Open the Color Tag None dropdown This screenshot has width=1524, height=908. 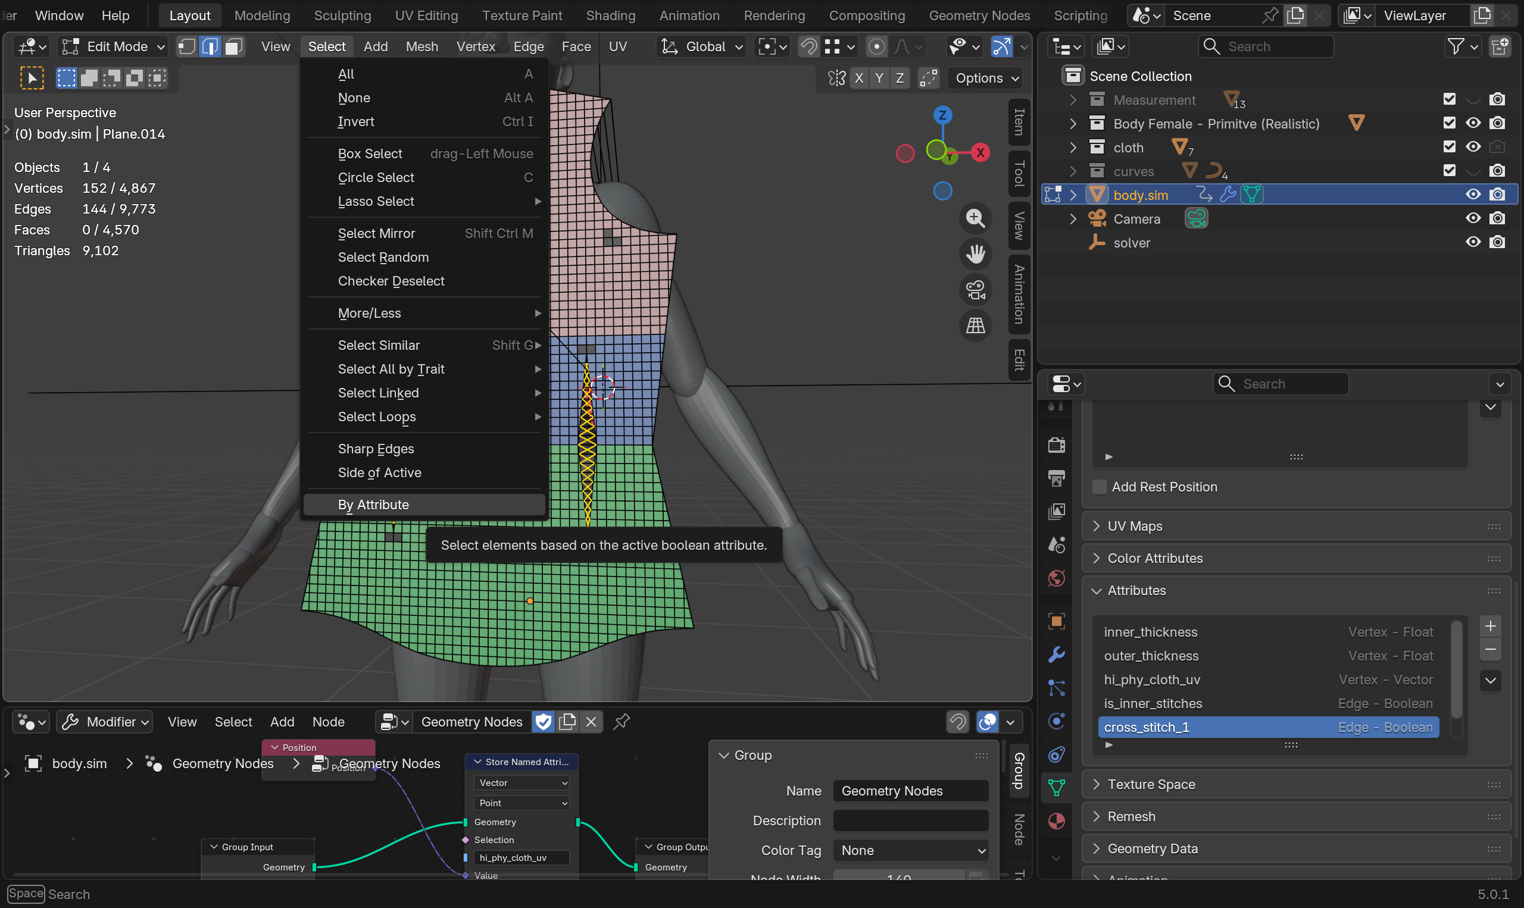point(910,850)
